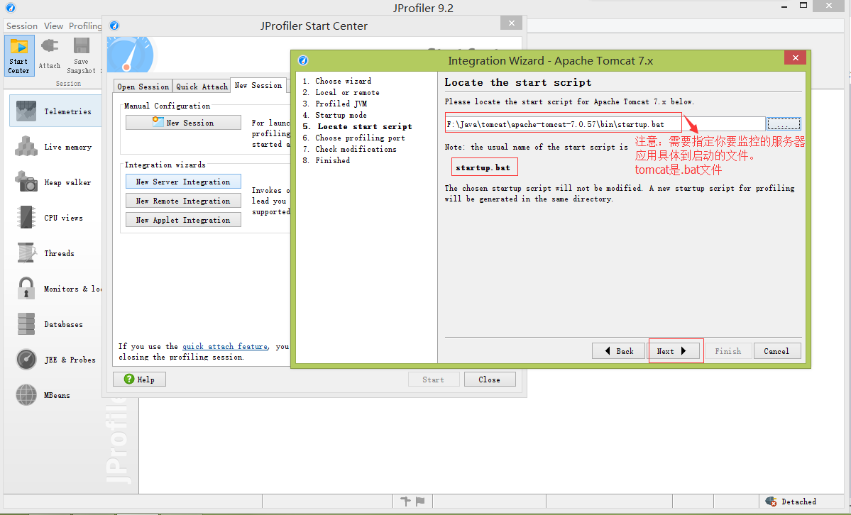Click the Start Center Close button
851x515 pixels.
[x=490, y=380]
